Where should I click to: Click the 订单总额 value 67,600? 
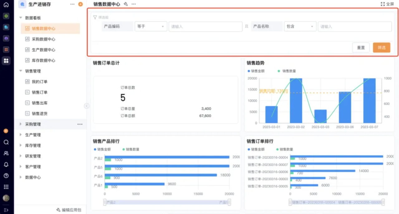(205, 116)
